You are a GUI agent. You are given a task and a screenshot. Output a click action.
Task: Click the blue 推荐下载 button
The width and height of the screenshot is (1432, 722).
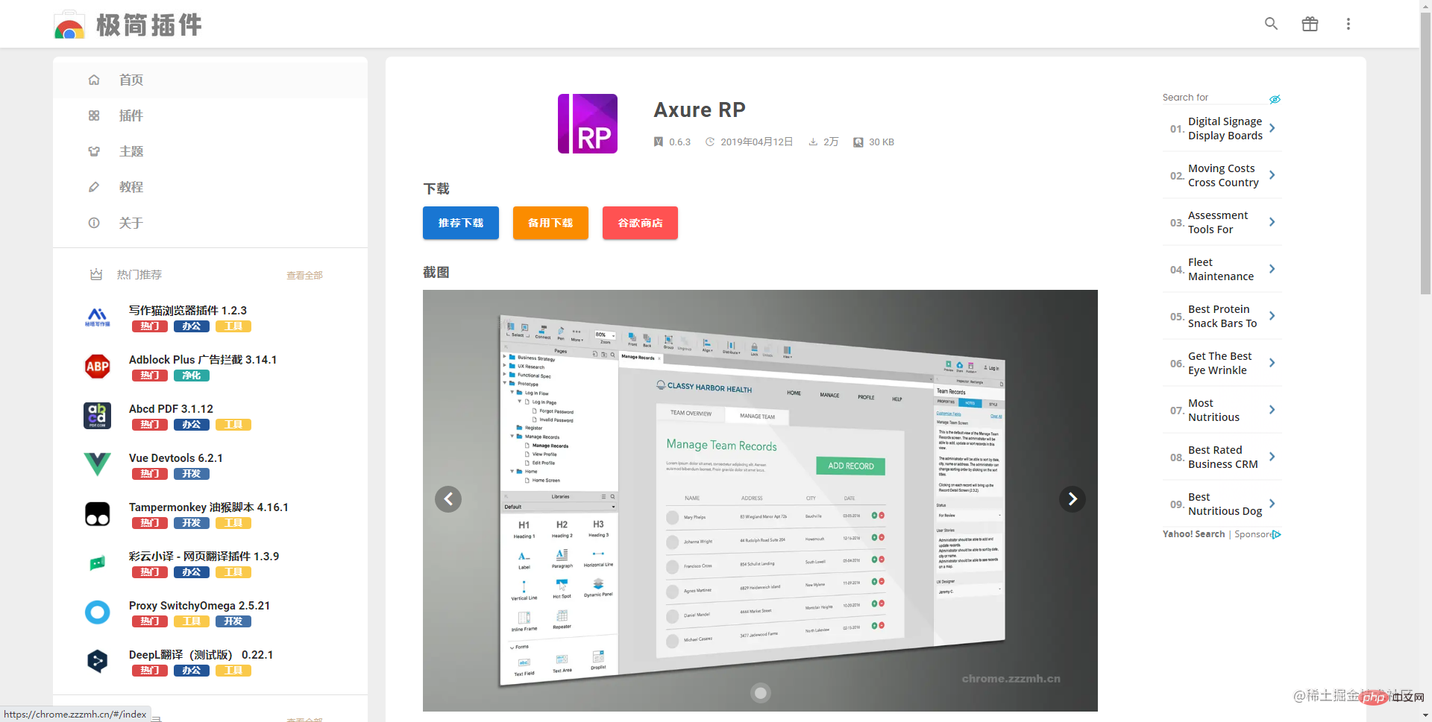pos(461,223)
